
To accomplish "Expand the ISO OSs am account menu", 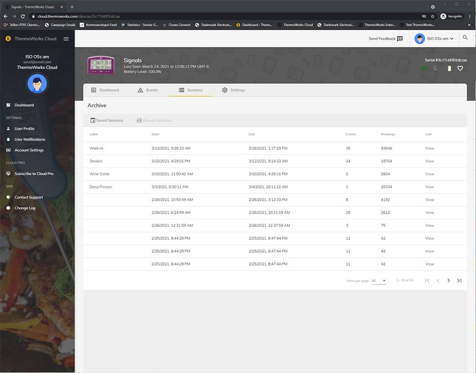I will tap(434, 39).
